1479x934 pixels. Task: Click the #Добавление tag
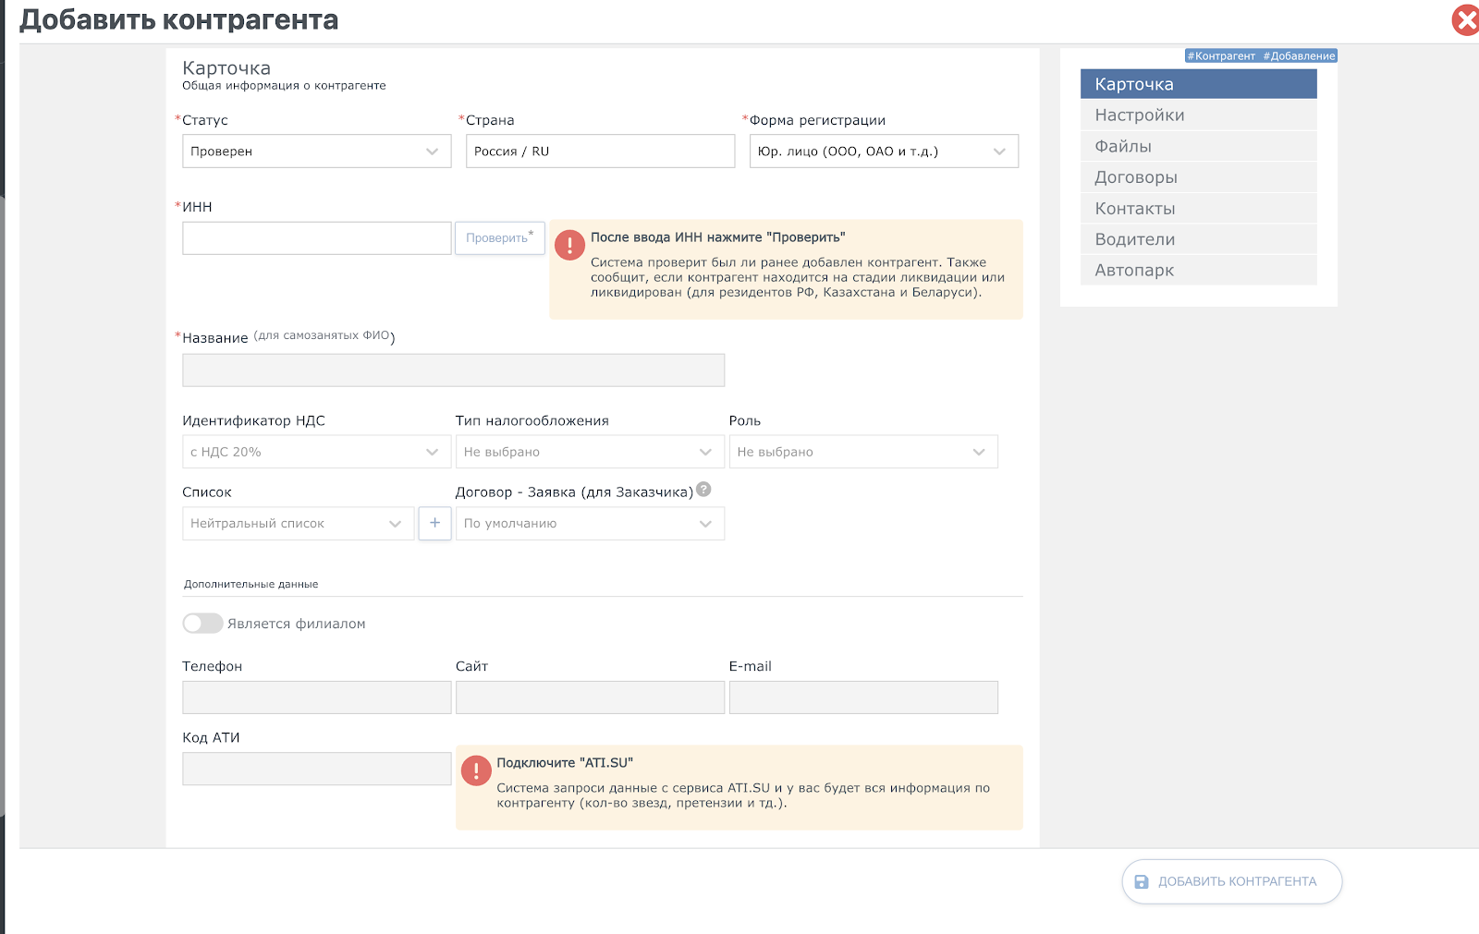pos(1299,55)
